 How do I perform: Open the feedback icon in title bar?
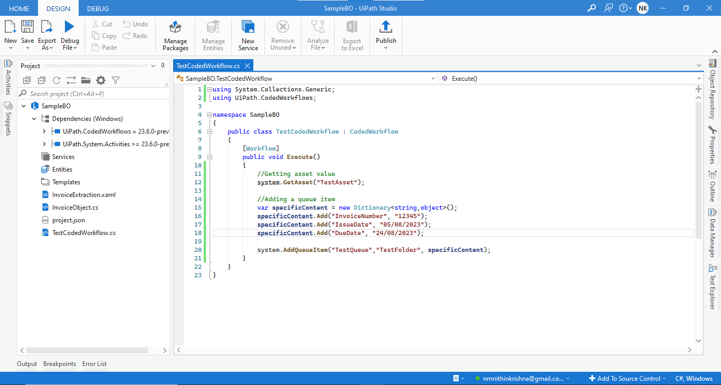[x=609, y=8]
